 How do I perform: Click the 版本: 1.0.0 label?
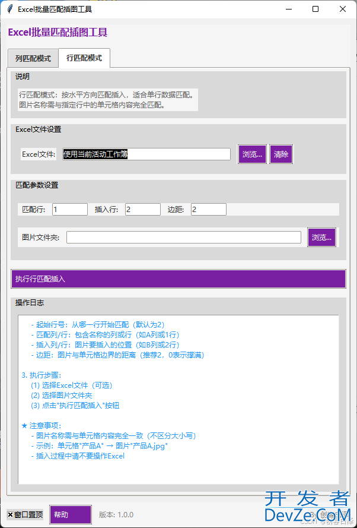click(116, 515)
